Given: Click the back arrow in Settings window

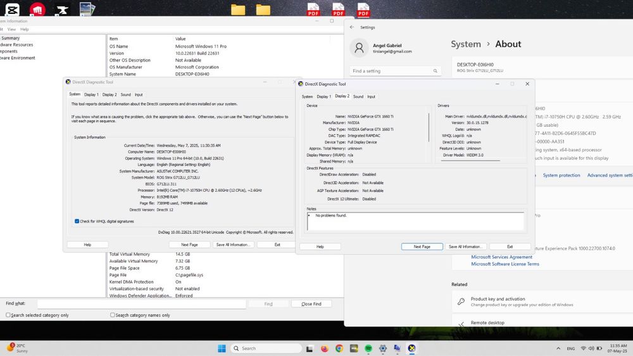Looking at the screenshot, I should pos(352,27).
